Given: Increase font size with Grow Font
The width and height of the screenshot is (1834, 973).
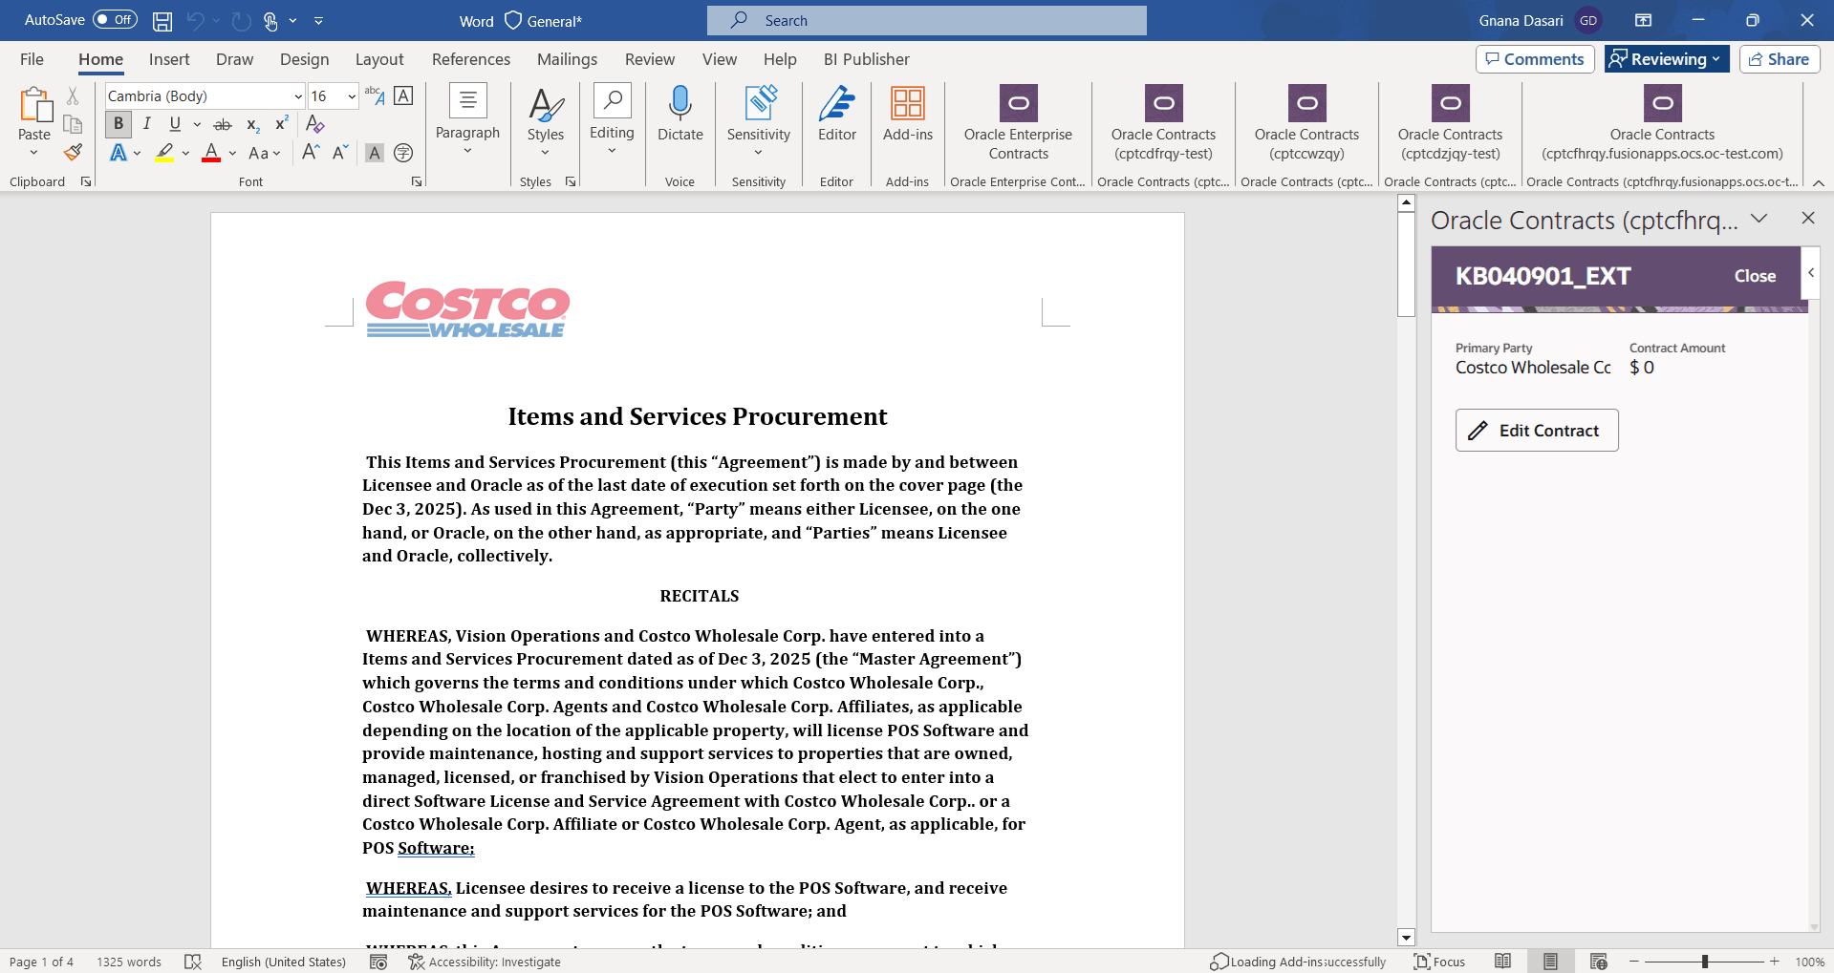Looking at the screenshot, I should (311, 153).
